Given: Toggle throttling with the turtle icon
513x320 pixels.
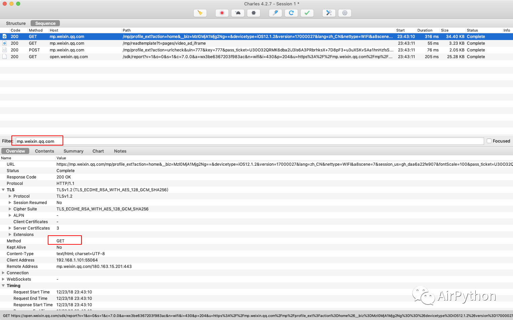Looking at the screenshot, I should [238, 13].
